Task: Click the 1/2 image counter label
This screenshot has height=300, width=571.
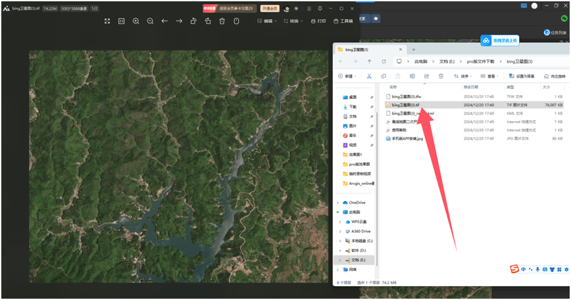Action: 95,9
